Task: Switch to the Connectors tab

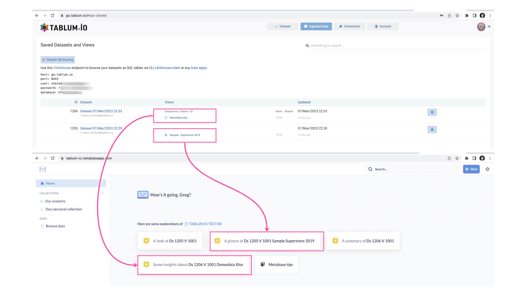Action: tap(350, 26)
